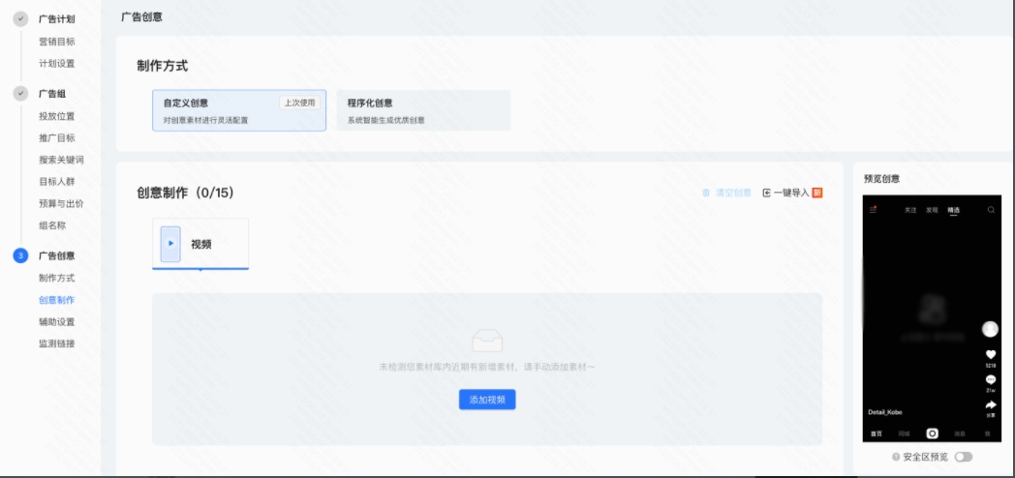Click 创意制作（0/15） heading
Screen dimensions: 1015x478
tap(185, 193)
